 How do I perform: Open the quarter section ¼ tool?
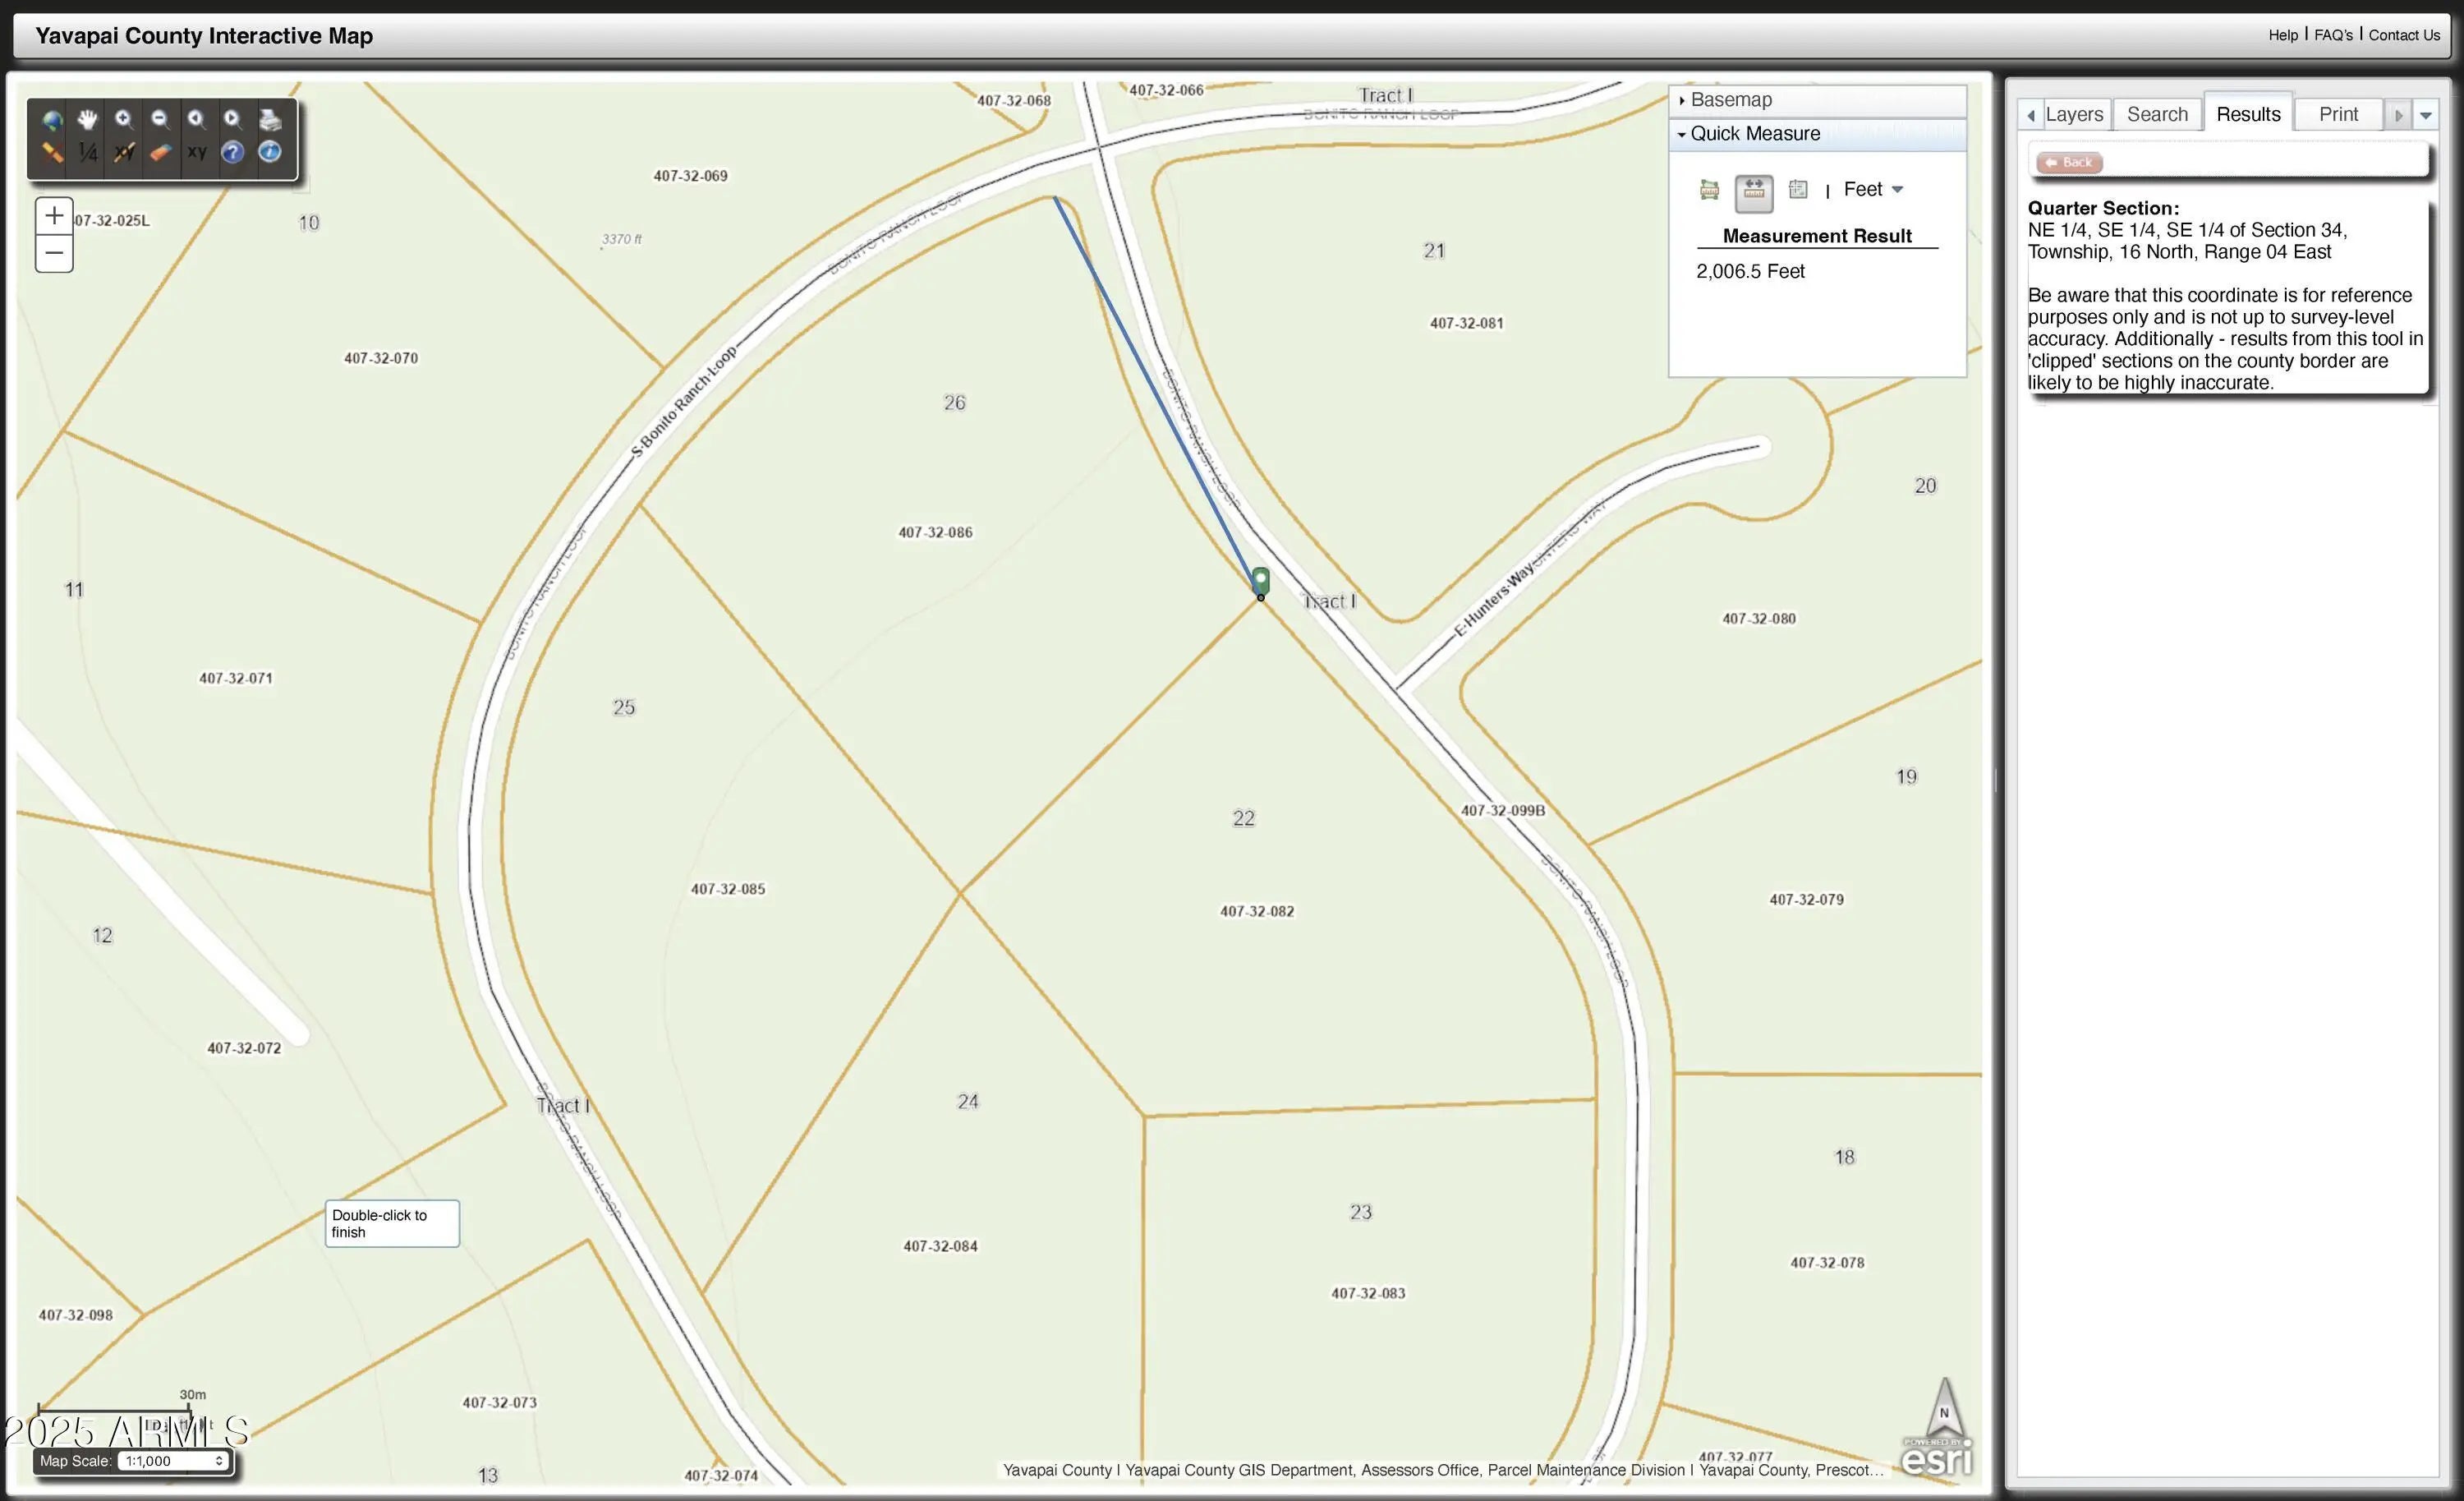tap(88, 153)
